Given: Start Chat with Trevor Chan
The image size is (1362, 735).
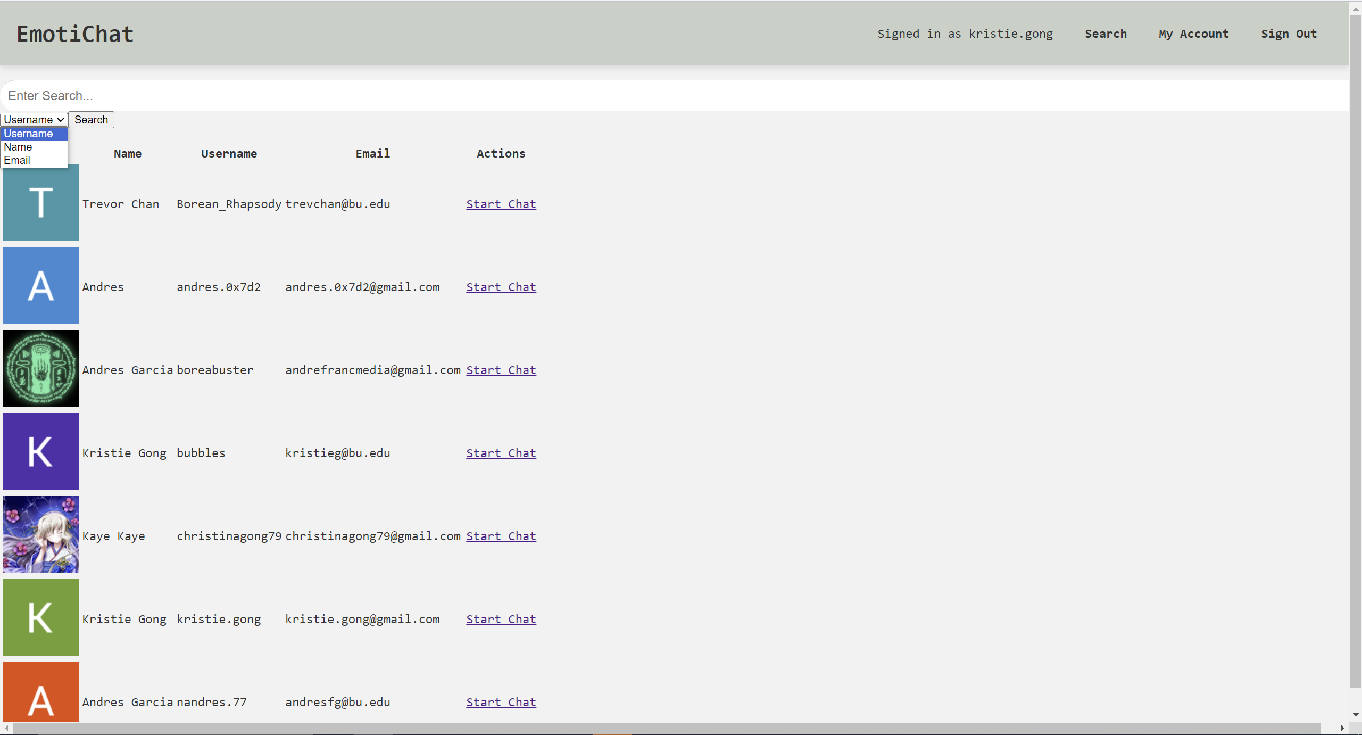Looking at the screenshot, I should pos(501,204).
